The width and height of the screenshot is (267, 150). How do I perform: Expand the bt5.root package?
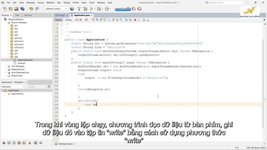click(x=8, y=38)
